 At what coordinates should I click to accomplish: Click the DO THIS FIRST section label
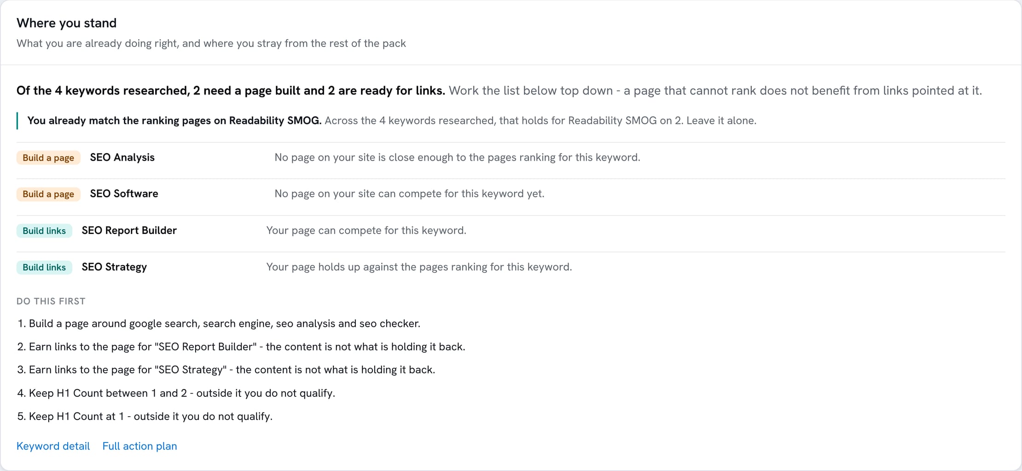pyautogui.click(x=51, y=301)
